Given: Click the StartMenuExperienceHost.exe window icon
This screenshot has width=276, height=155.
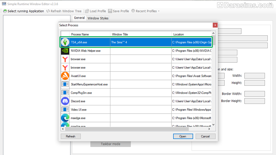Looking at the screenshot, I should click(x=65, y=84).
